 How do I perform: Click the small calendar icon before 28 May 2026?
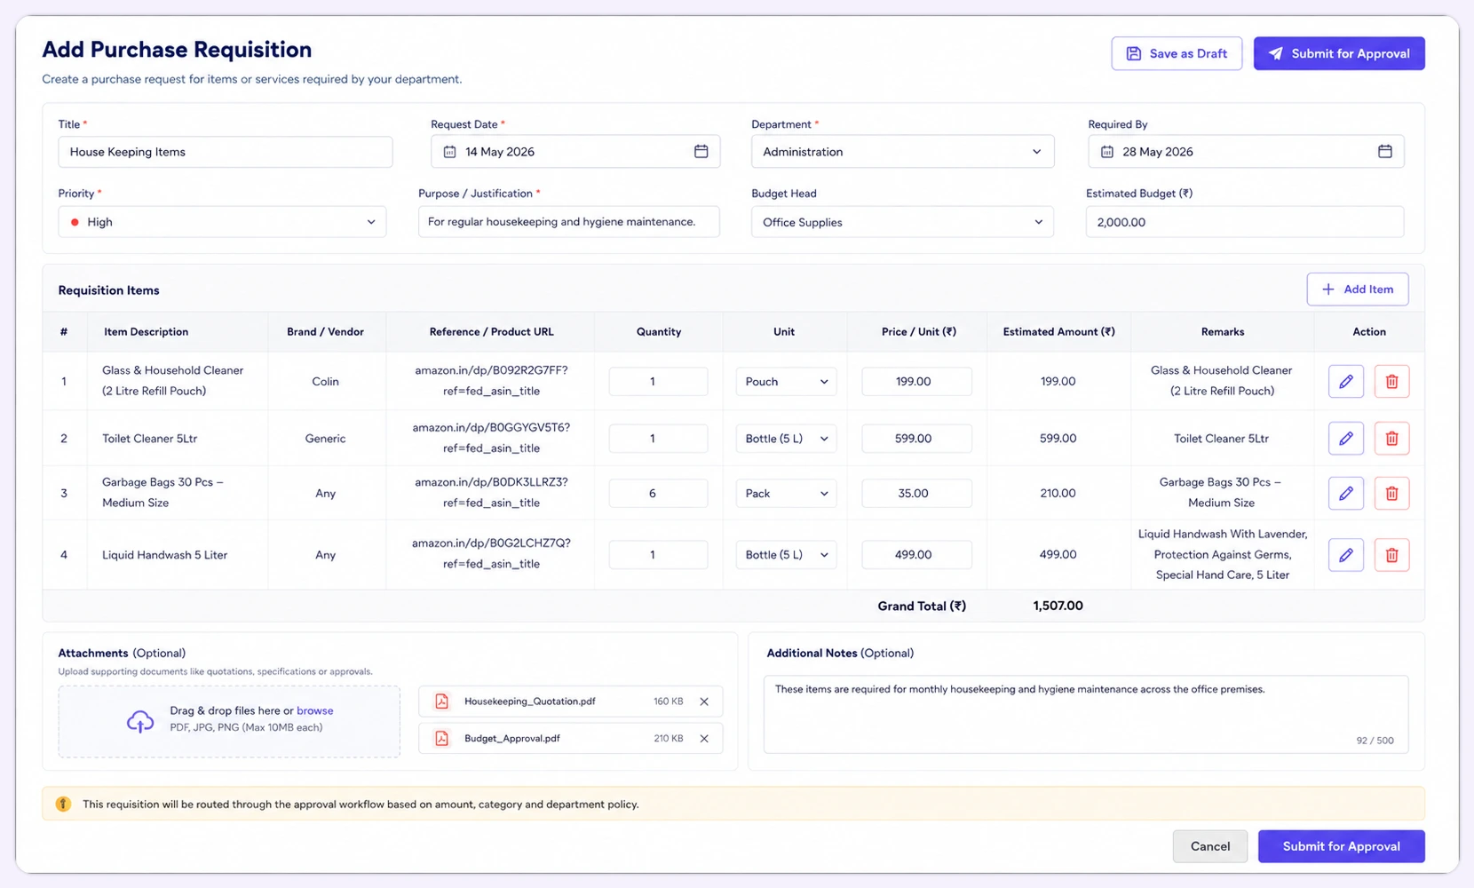(1106, 152)
